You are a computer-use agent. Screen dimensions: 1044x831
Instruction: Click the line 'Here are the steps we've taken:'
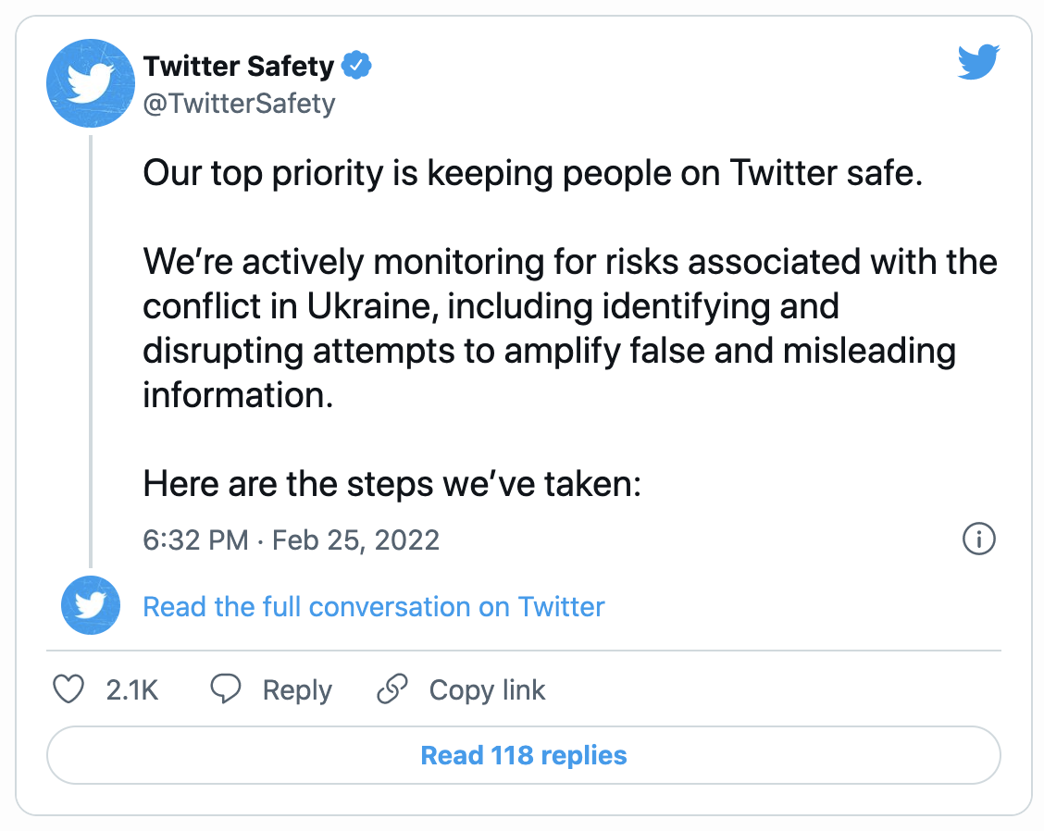(x=391, y=483)
